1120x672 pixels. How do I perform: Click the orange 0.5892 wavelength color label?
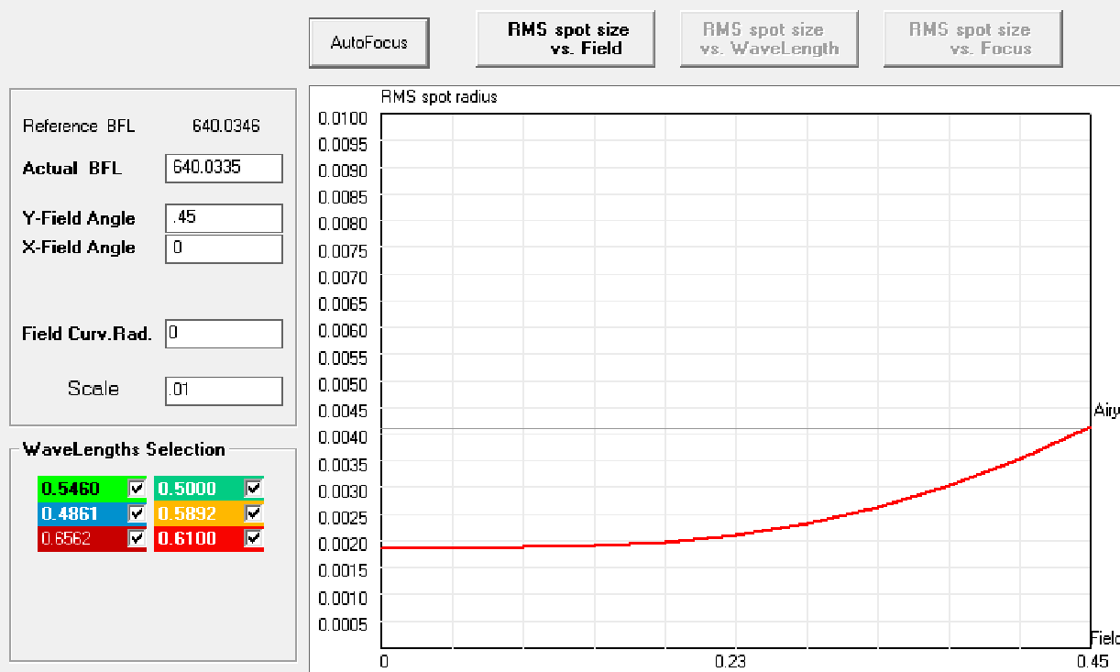click(196, 513)
